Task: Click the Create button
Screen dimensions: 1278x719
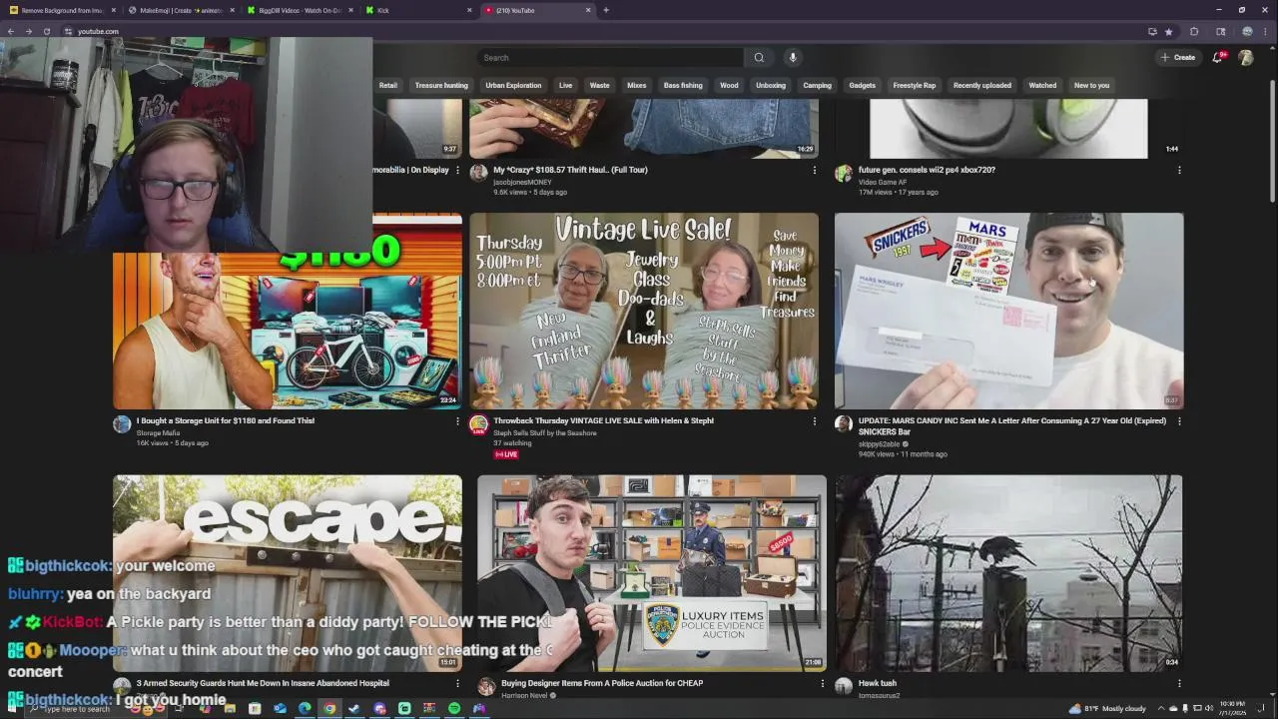Action: click(x=1178, y=58)
